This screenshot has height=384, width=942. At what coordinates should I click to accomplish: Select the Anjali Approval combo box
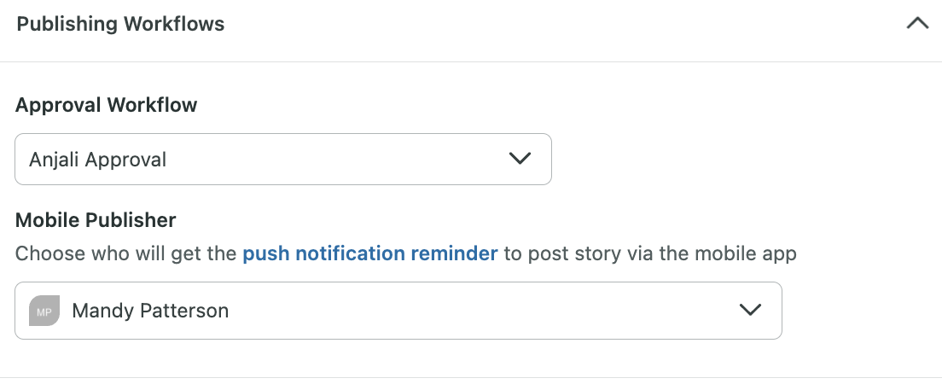pyautogui.click(x=283, y=160)
